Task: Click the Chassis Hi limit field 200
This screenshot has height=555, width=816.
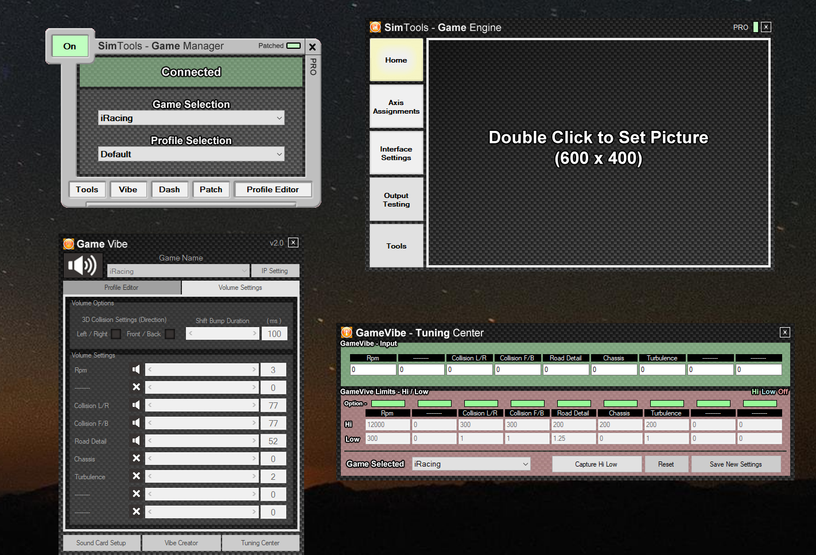Action: (620, 425)
